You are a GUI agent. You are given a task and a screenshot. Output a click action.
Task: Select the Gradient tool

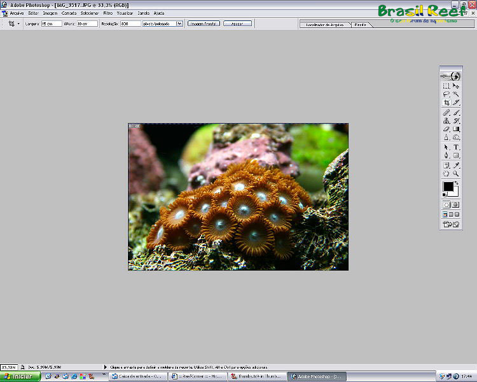pyautogui.click(x=456, y=129)
